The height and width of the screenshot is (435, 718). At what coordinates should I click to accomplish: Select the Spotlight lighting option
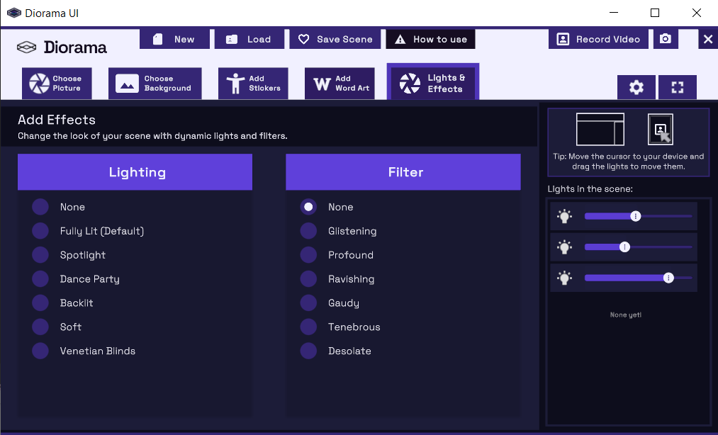pos(40,255)
